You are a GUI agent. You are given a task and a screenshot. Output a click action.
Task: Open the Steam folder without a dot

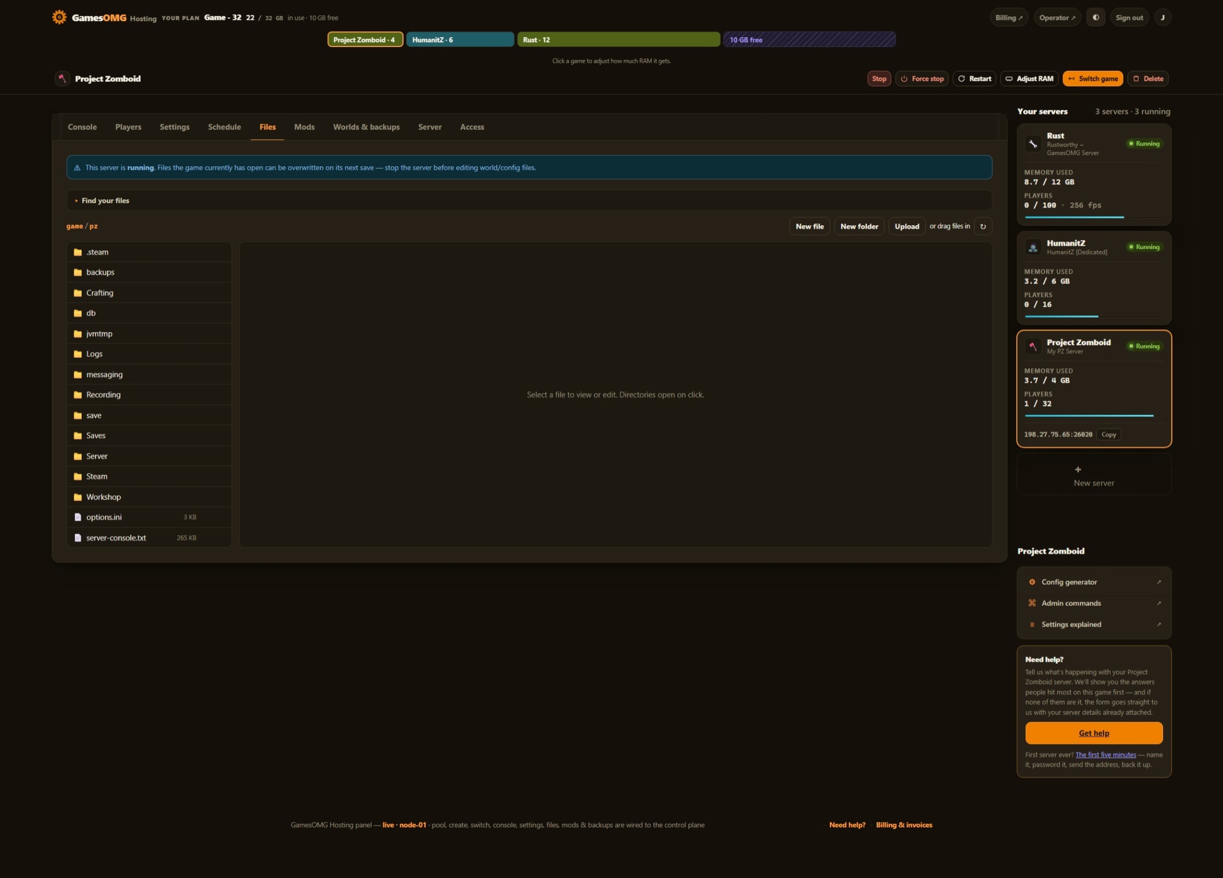[149, 476]
